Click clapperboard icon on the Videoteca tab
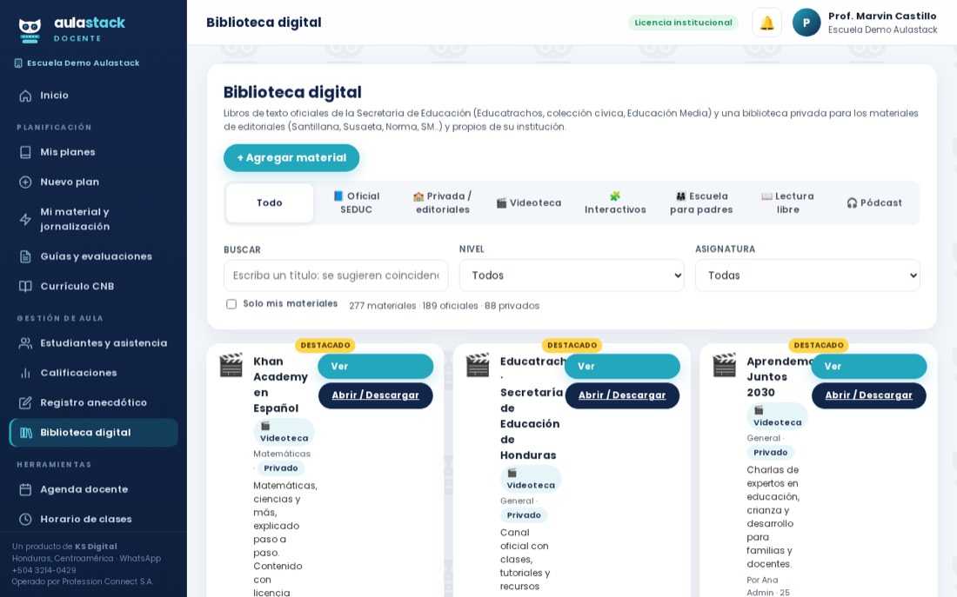957x597 pixels. click(x=501, y=203)
